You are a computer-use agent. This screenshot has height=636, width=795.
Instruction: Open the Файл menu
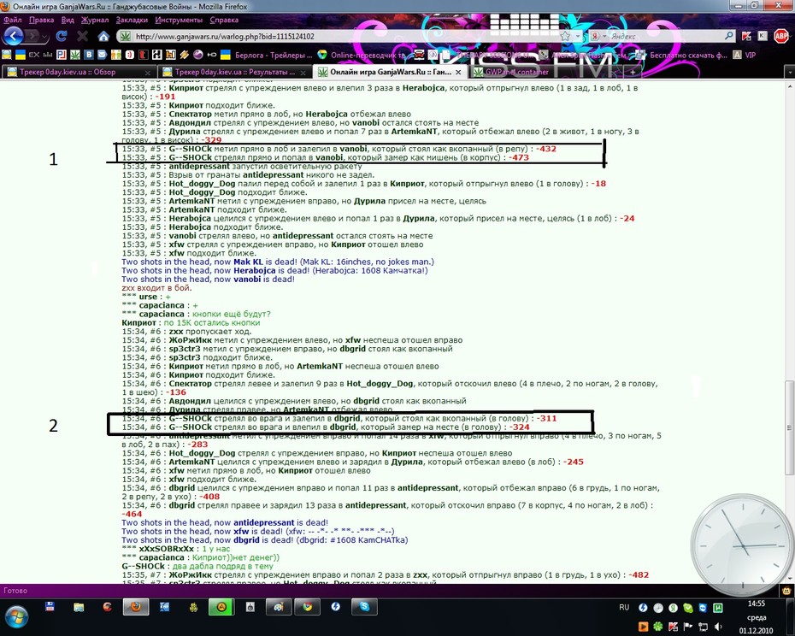pyautogui.click(x=13, y=21)
